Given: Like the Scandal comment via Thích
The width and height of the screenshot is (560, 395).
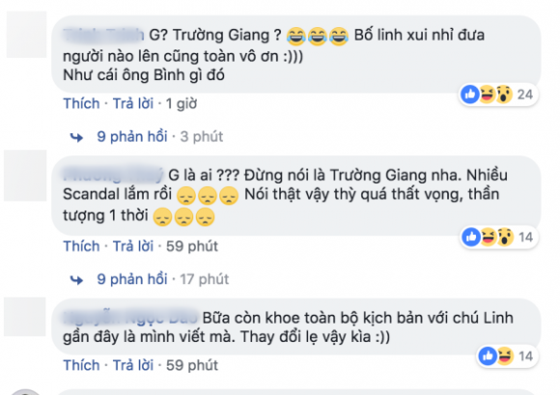Looking at the screenshot, I should click(81, 246).
